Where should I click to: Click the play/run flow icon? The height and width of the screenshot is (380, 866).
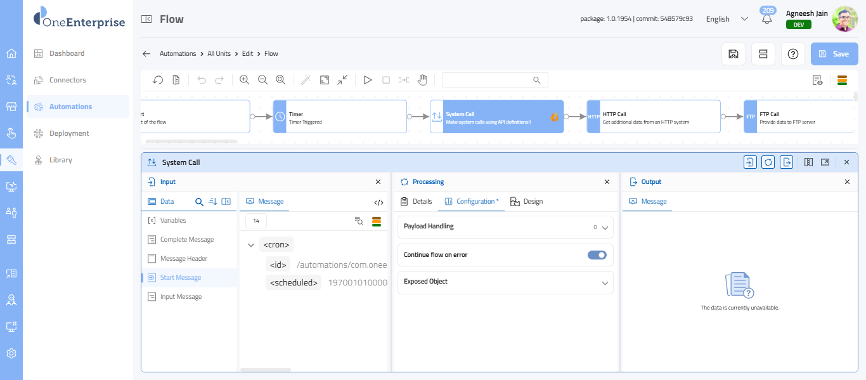point(367,80)
